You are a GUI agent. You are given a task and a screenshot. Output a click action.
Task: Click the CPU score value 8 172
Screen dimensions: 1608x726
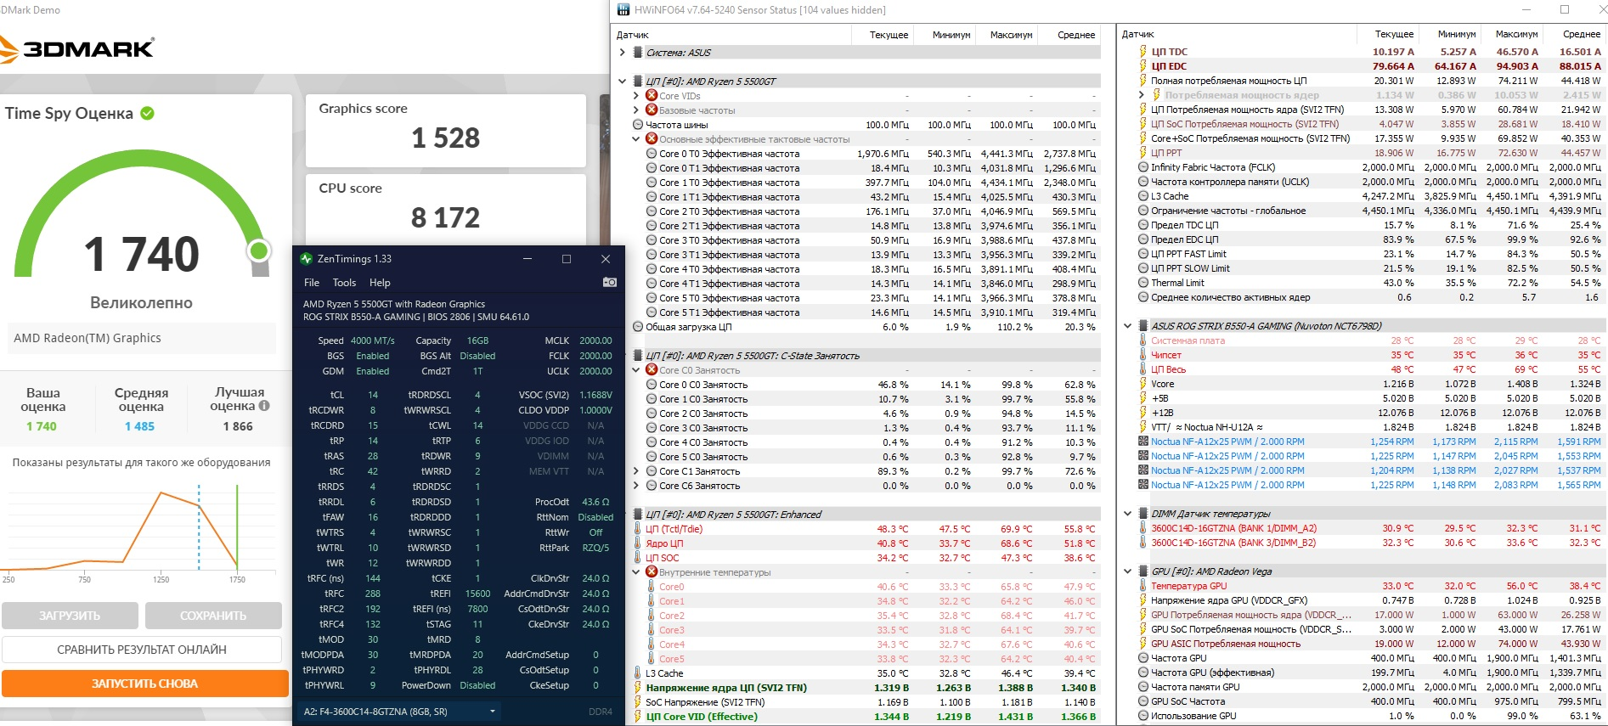[x=446, y=217]
